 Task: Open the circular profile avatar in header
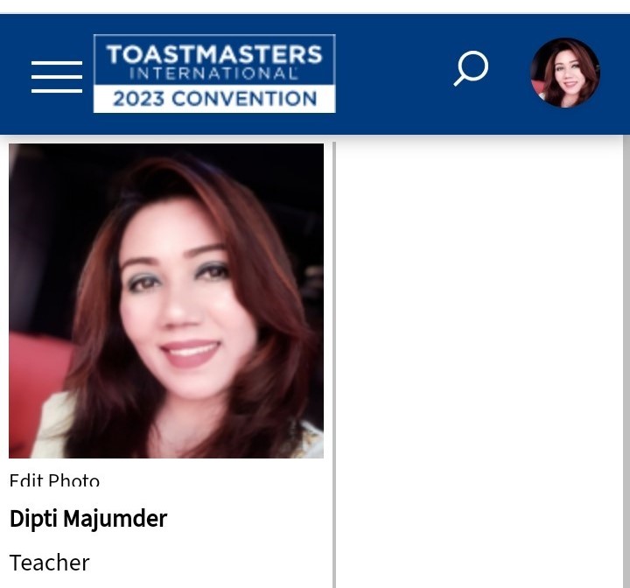pos(565,73)
